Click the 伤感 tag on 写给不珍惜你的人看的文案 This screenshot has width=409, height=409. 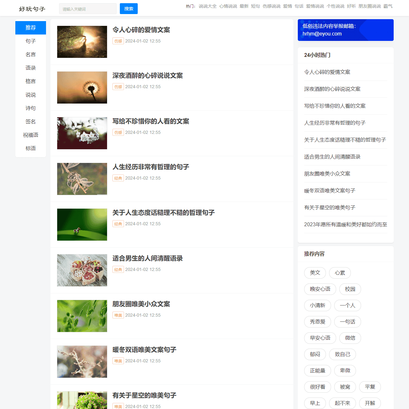tap(118, 132)
